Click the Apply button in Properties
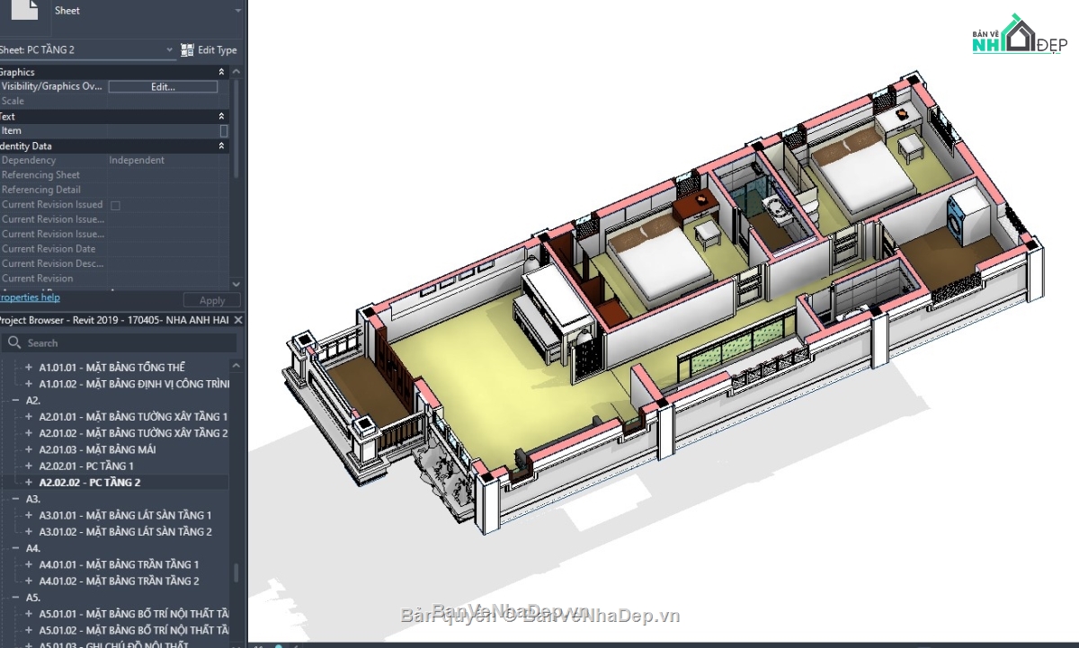Image resolution: width=1079 pixels, height=648 pixels. [212, 300]
